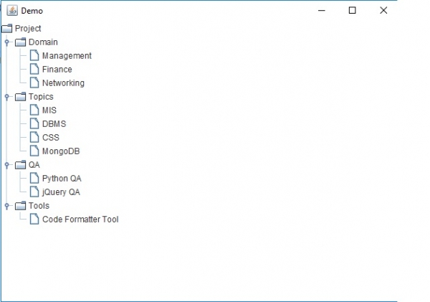The width and height of the screenshot is (430, 302).
Task: Click the Domain folder icon
Action: (21, 42)
